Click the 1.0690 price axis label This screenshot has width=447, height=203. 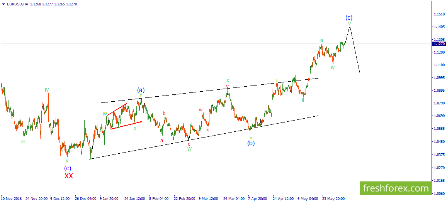click(439, 116)
